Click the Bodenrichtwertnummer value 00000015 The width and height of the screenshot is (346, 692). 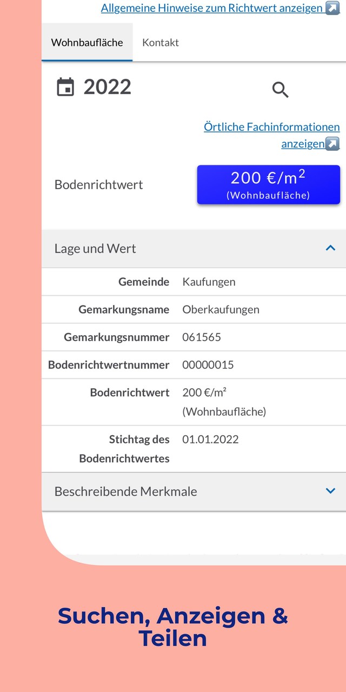(208, 364)
